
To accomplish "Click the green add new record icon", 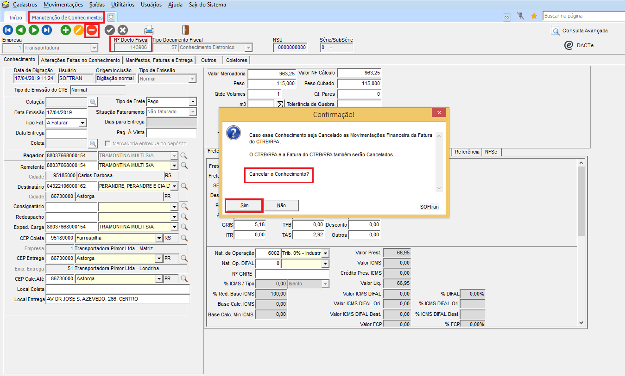I will (66, 31).
